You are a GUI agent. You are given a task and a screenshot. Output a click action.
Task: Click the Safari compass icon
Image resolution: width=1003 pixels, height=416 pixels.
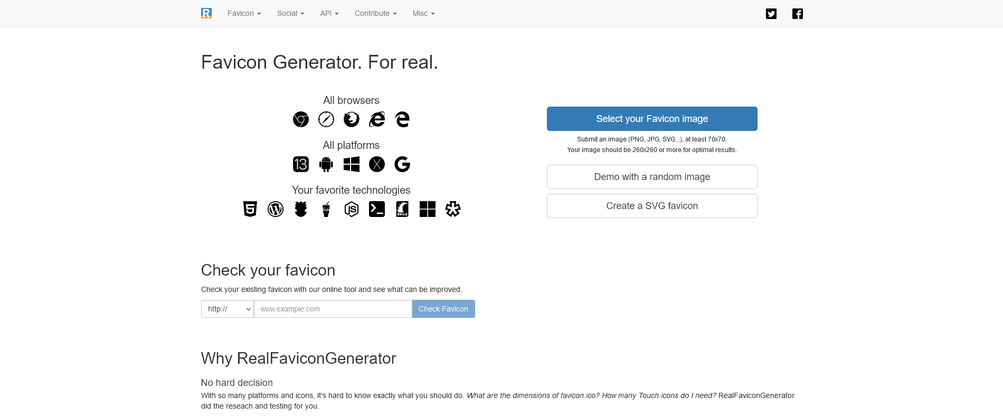point(326,119)
